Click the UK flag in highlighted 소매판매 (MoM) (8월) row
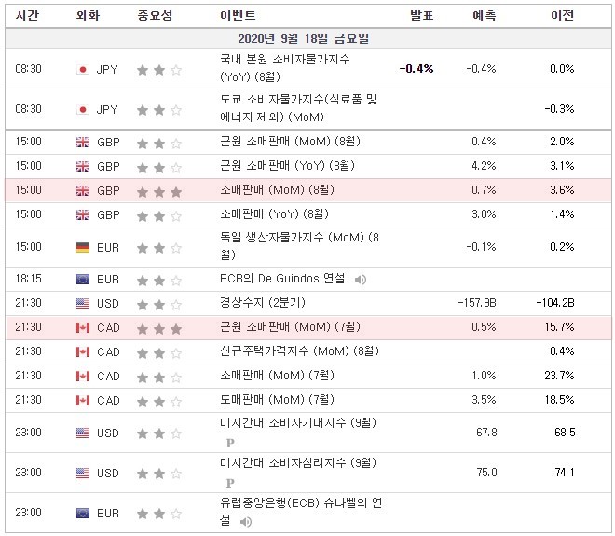The image size is (615, 536). pos(83,191)
